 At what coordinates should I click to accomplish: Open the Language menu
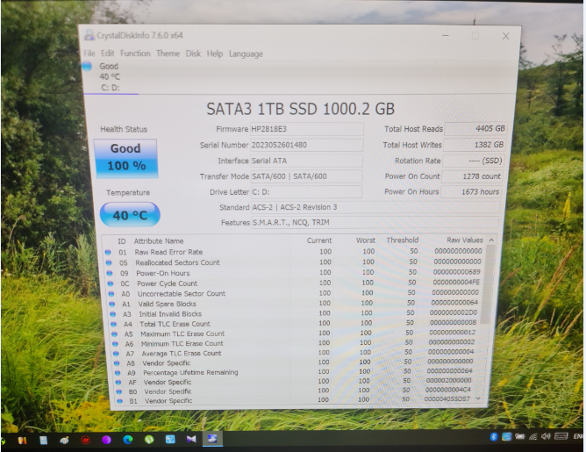[x=246, y=54]
